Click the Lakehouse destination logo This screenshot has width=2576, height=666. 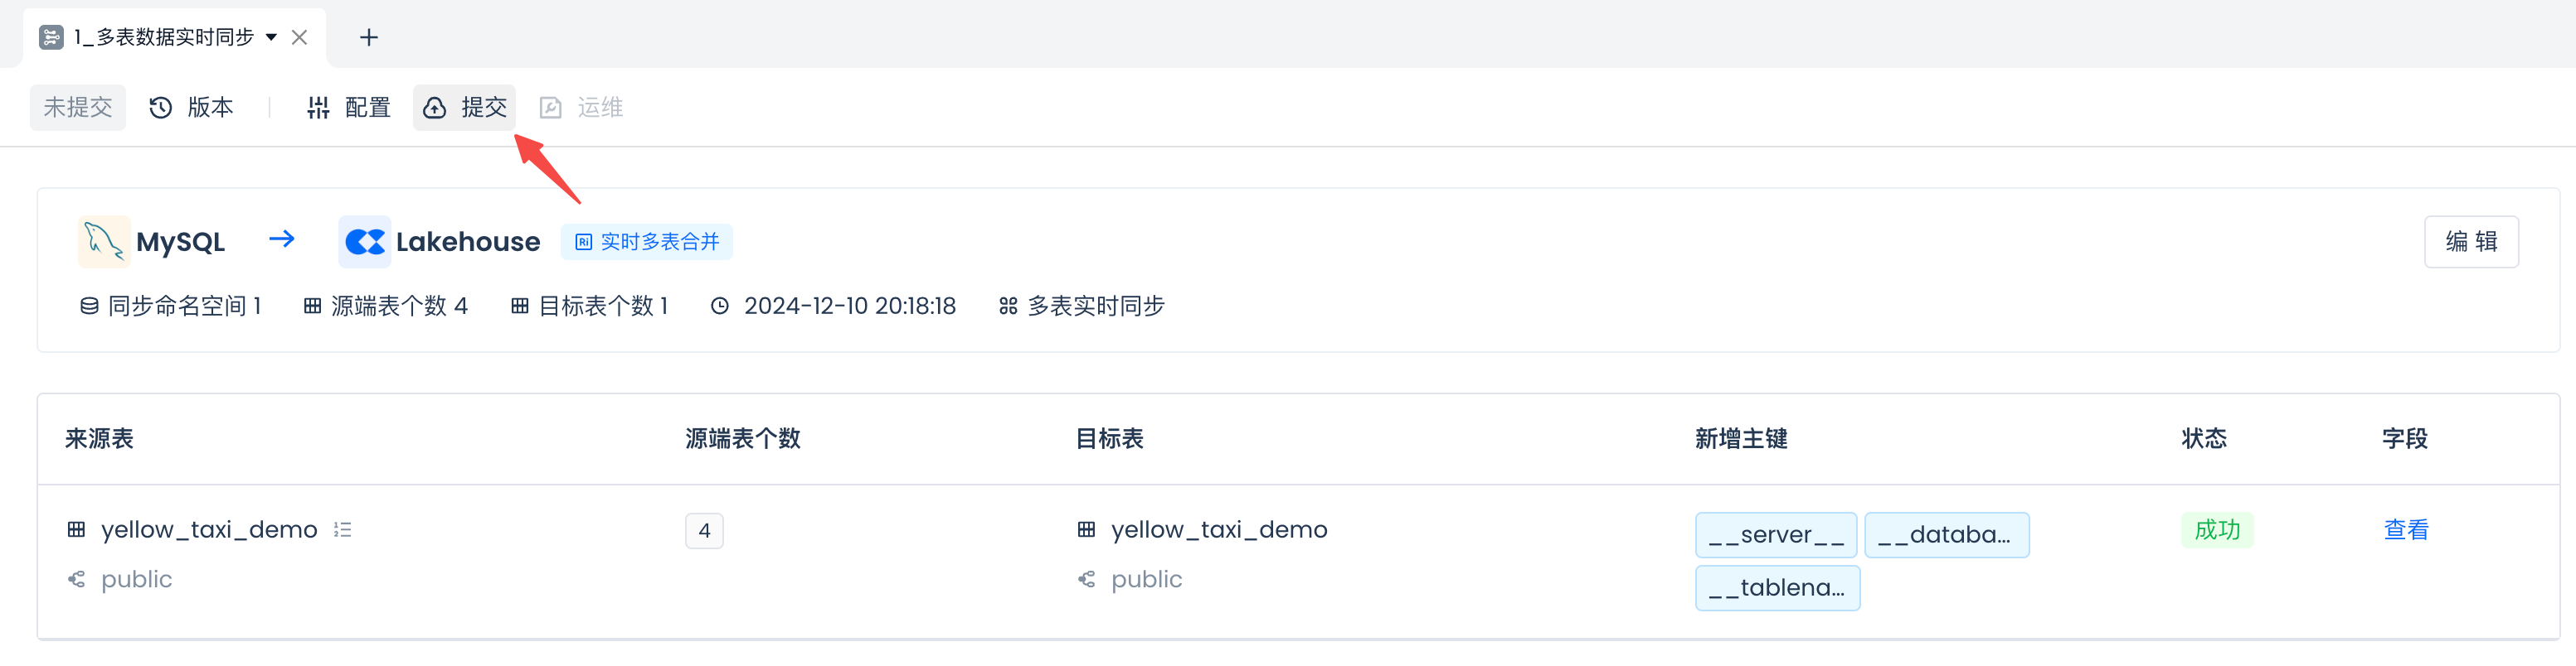point(364,242)
